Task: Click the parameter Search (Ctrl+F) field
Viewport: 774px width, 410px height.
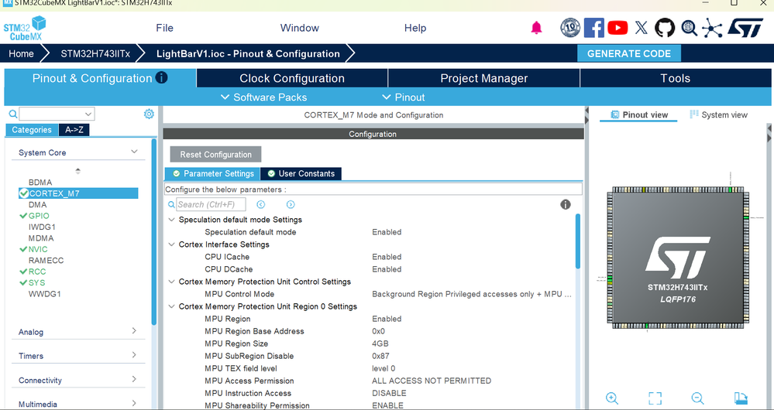Action: pos(211,204)
